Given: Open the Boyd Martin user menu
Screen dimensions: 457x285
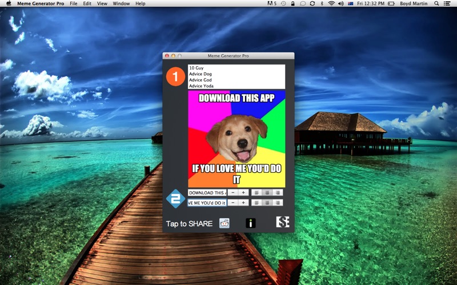Looking at the screenshot, I should pyautogui.click(x=414, y=3).
